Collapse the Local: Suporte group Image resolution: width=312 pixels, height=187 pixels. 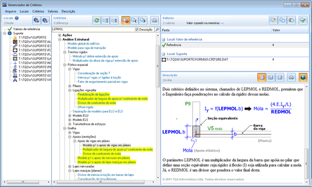(x=163, y=54)
